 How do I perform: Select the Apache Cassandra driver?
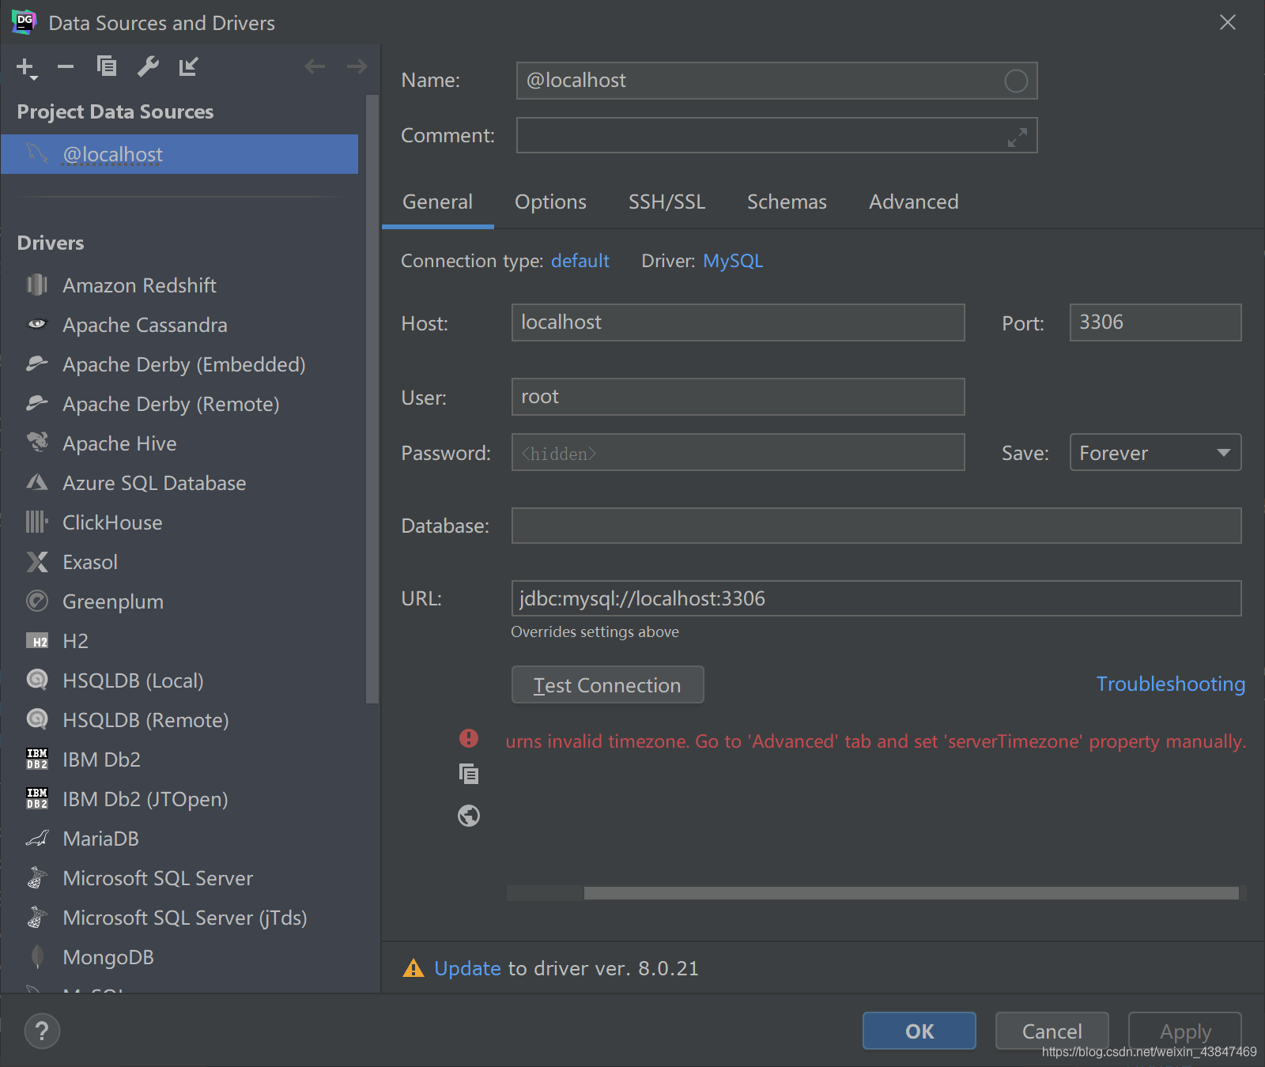(179, 325)
